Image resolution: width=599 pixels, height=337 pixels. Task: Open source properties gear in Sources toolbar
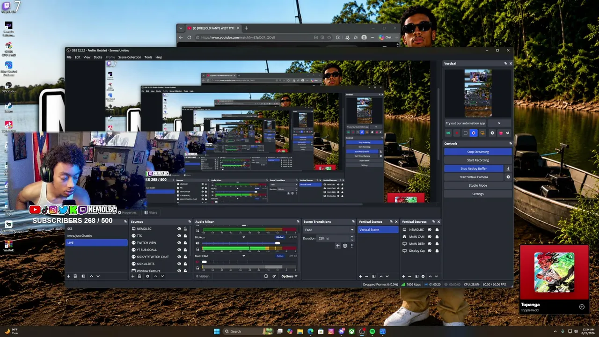click(147, 276)
